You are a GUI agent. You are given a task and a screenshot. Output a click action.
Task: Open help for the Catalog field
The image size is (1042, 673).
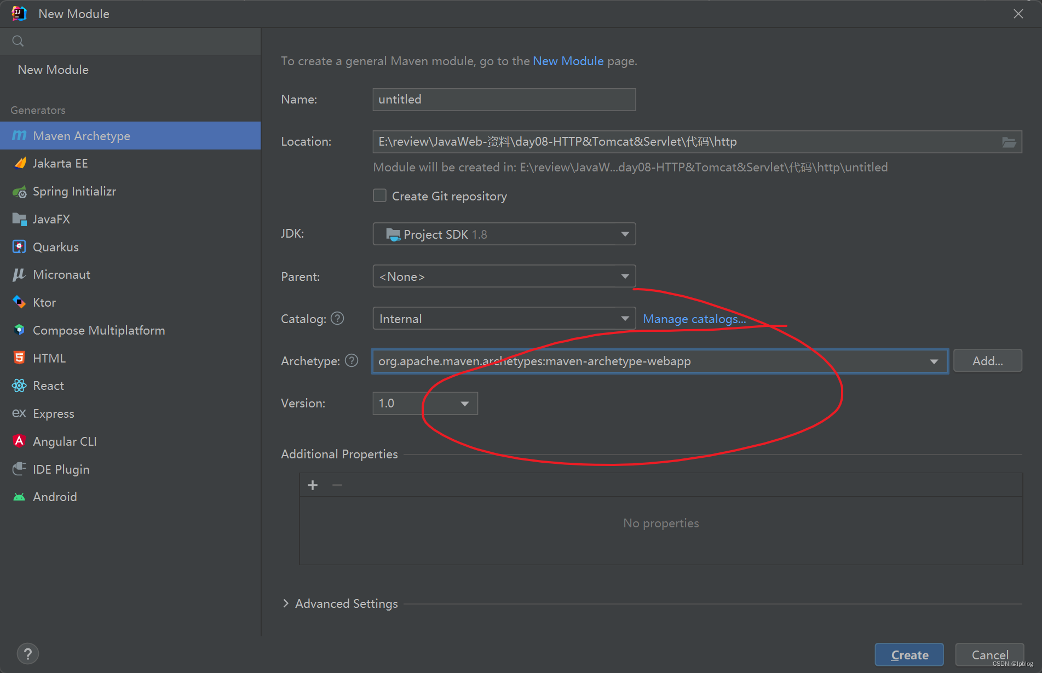(337, 318)
